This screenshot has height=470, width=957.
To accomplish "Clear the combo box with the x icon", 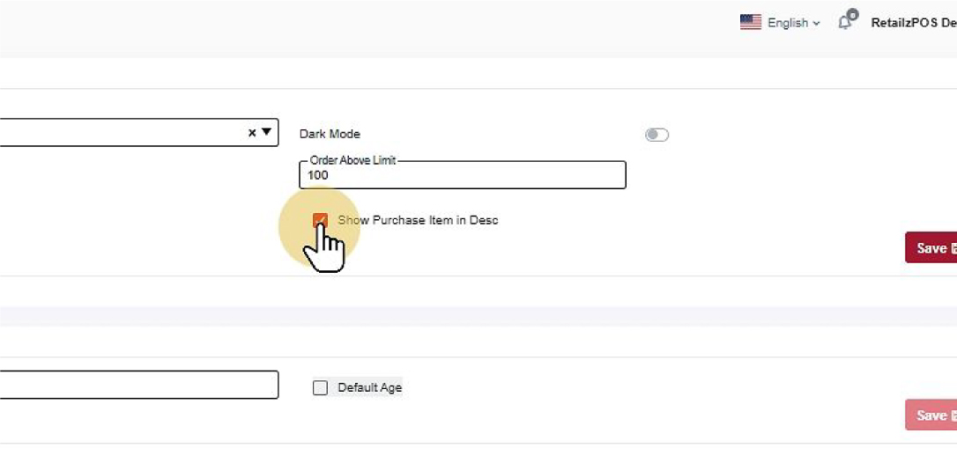I will coord(252,133).
